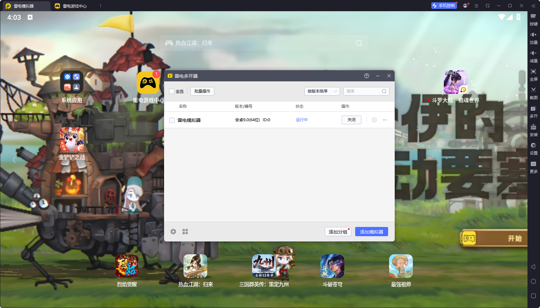Collapse the right sidebar with the double arrow

pos(533,6)
